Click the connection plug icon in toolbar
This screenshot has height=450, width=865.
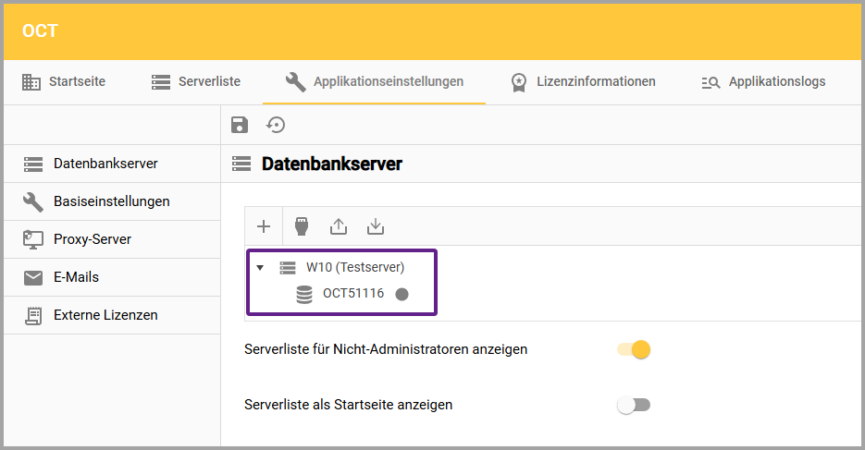click(x=301, y=226)
